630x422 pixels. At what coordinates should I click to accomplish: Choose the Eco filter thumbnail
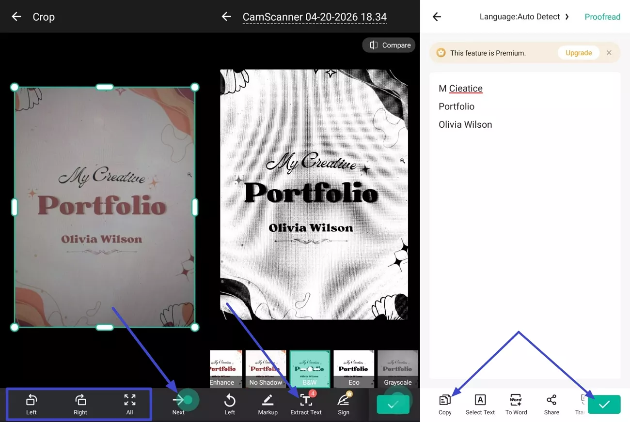click(354, 369)
